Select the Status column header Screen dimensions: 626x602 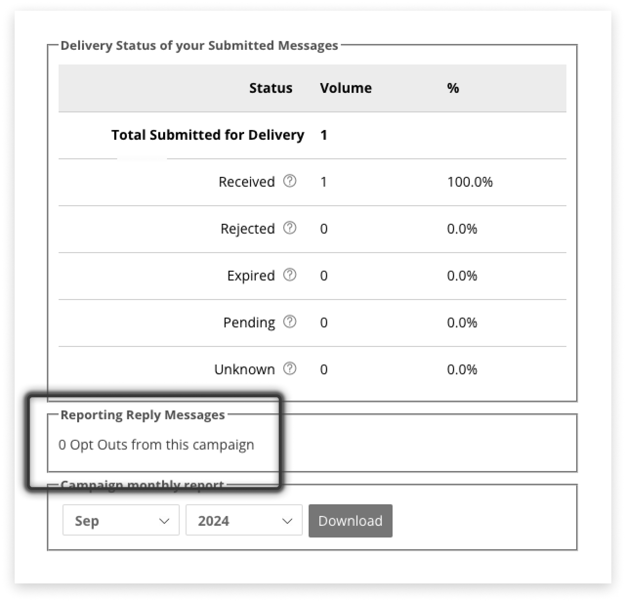(x=271, y=88)
